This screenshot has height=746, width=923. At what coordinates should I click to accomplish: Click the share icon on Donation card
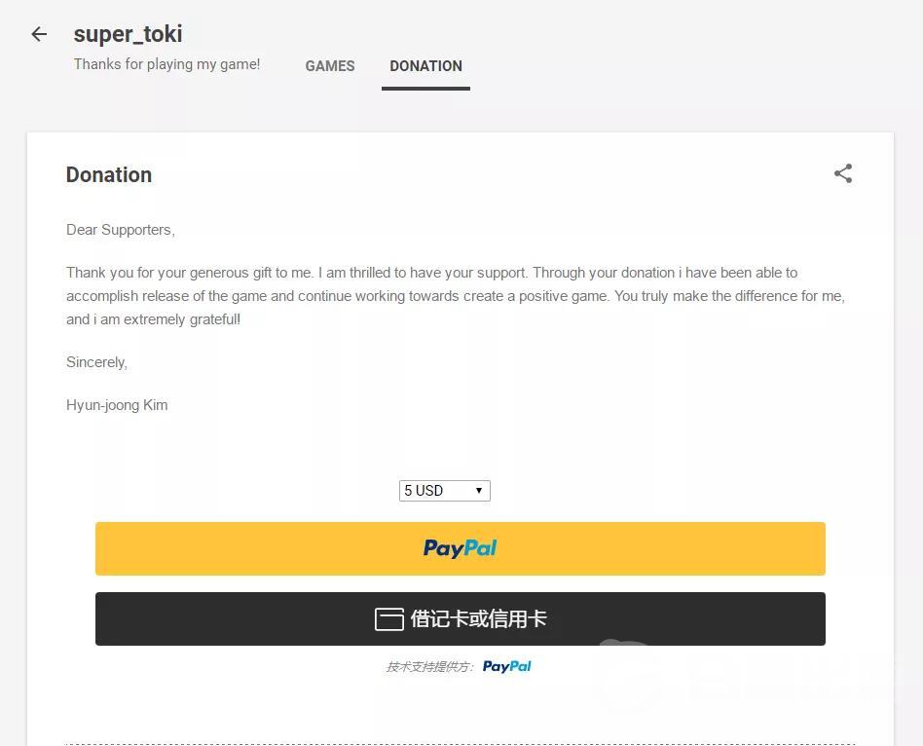tap(843, 173)
